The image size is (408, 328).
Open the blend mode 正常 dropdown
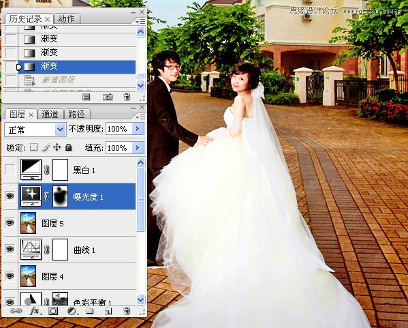[61, 129]
